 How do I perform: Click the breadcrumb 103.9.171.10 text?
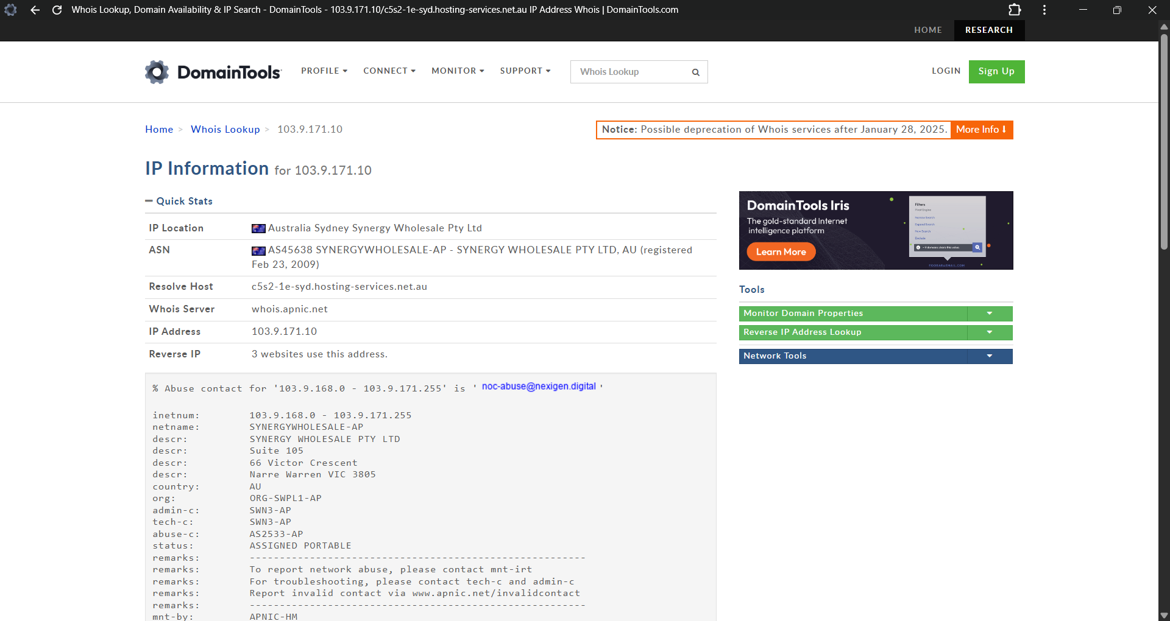tap(310, 130)
